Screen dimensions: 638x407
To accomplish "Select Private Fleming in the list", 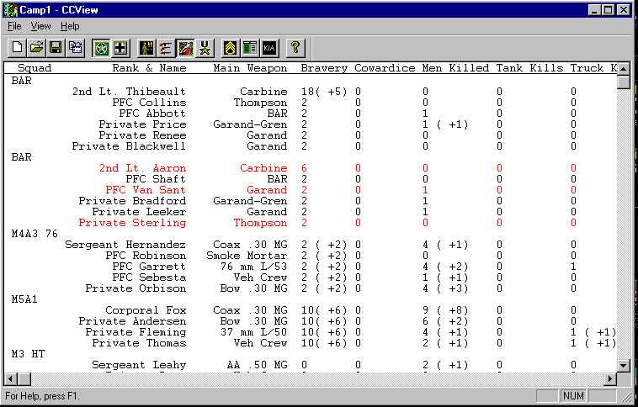I will (310, 333).
